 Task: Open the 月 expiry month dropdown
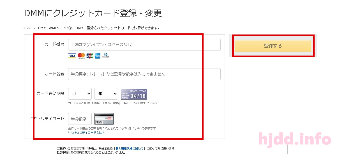[80, 94]
